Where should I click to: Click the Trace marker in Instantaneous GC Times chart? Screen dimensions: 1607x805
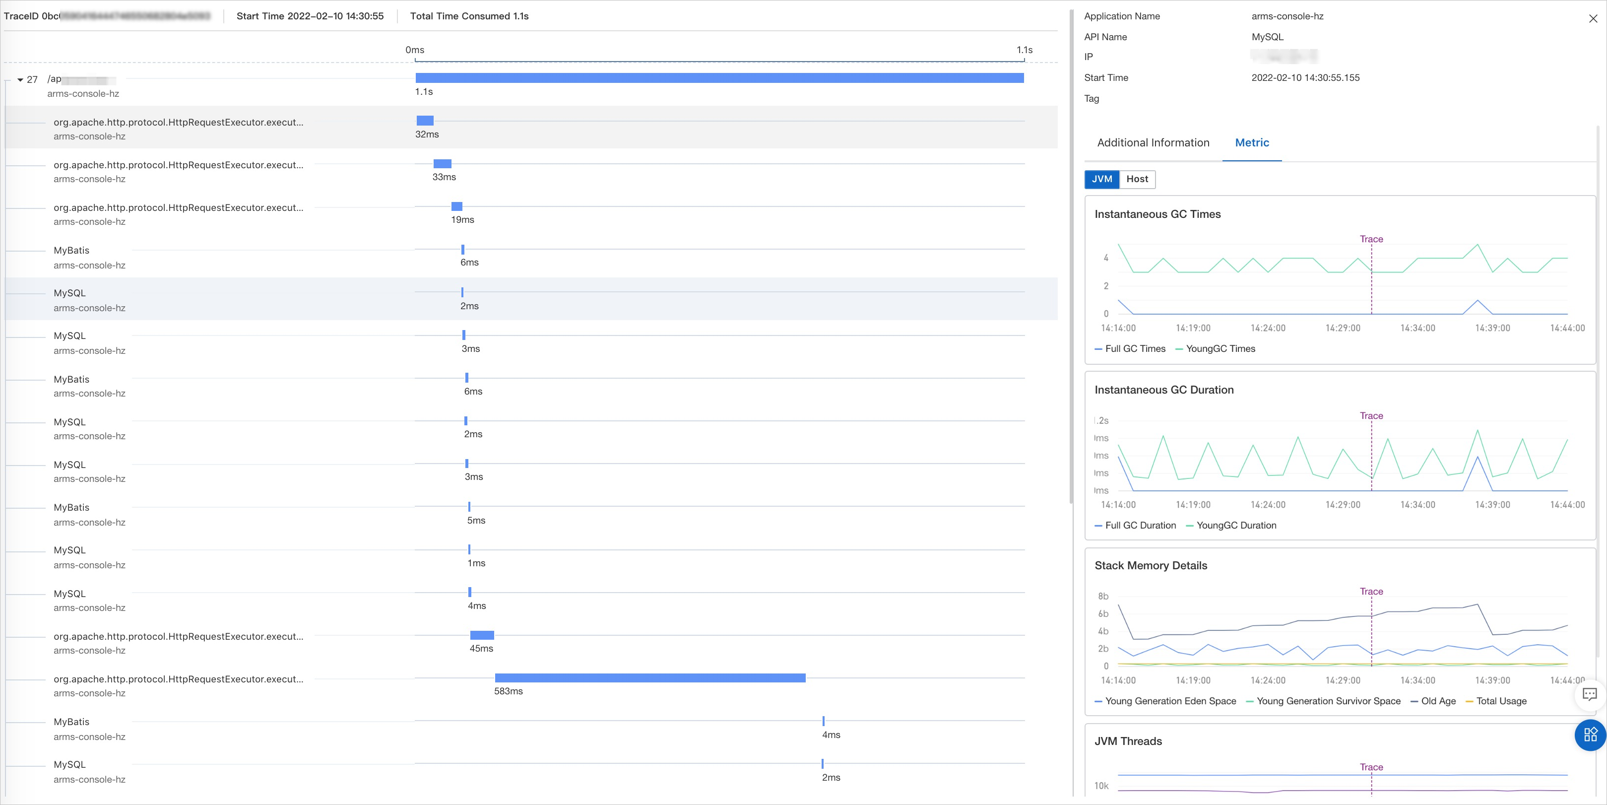tap(1371, 239)
